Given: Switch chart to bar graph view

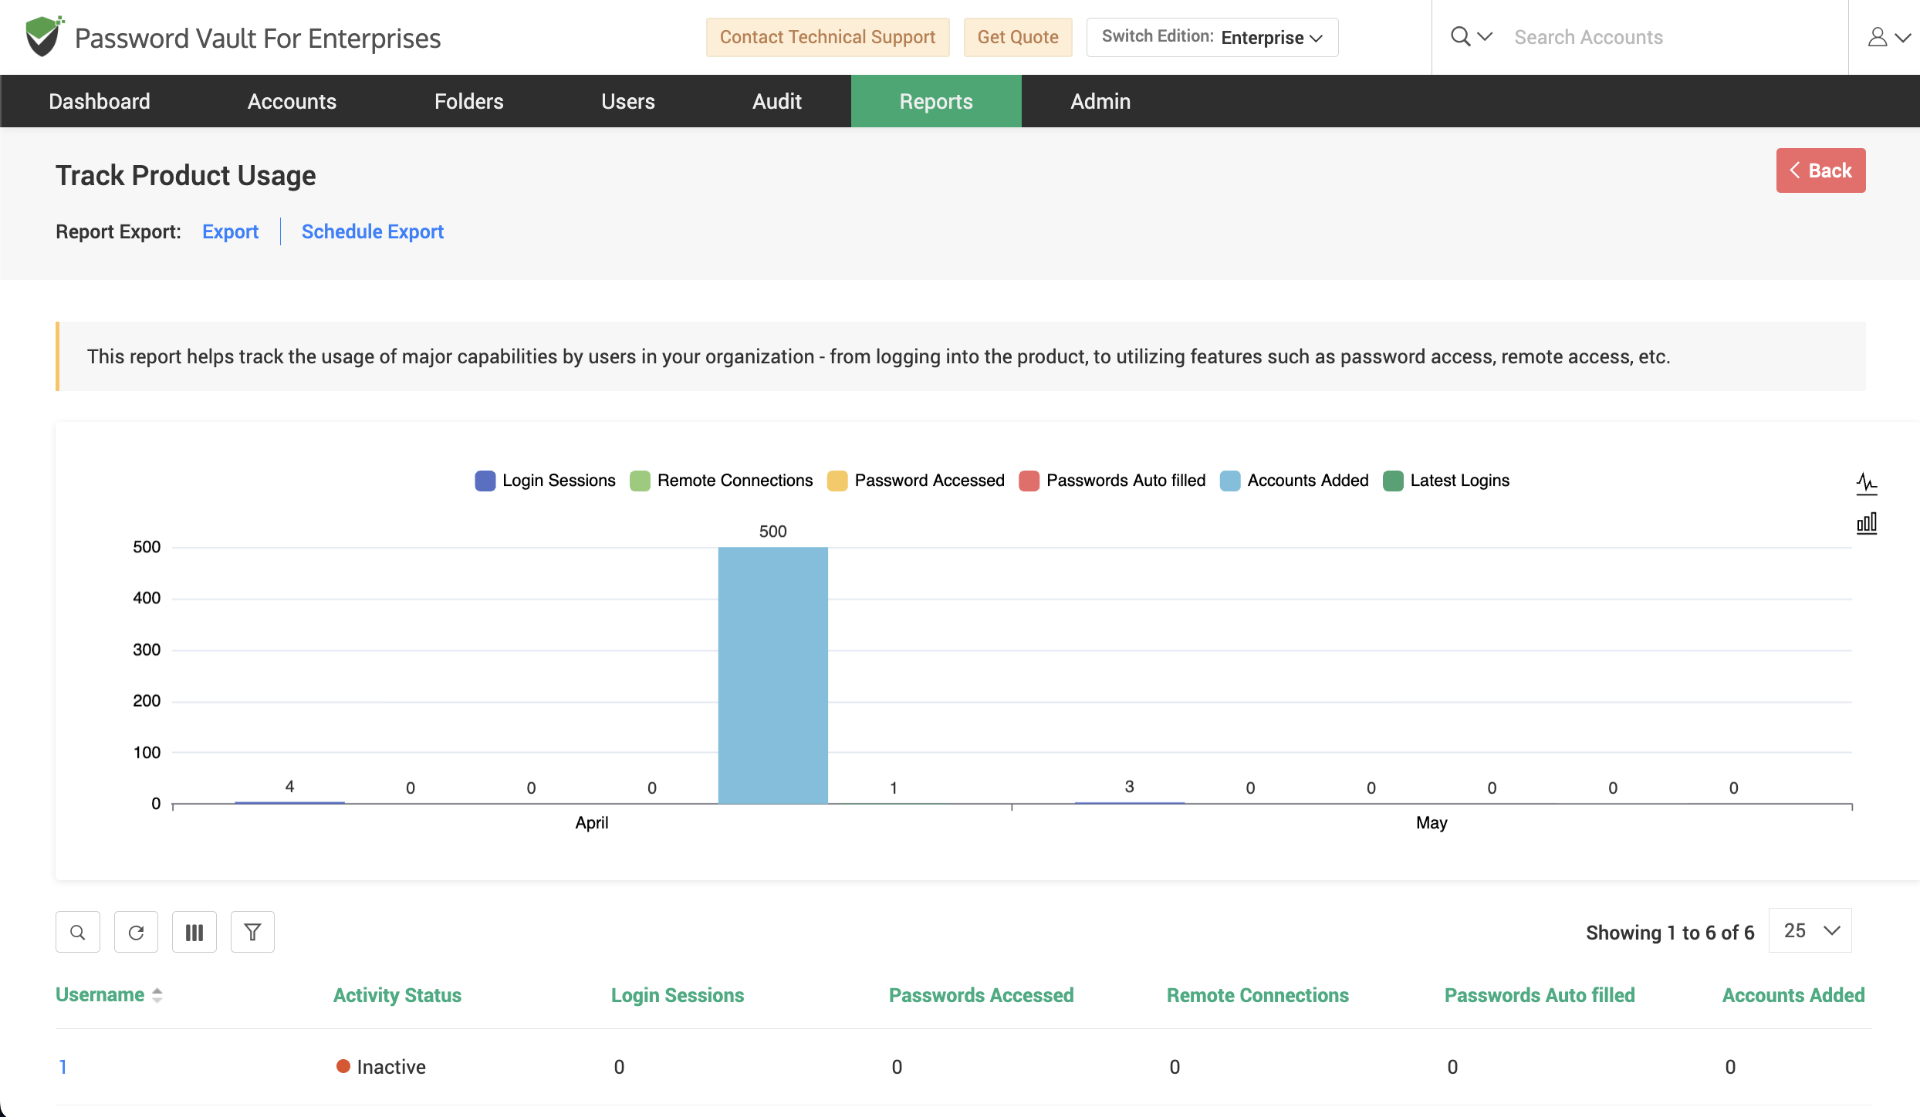Looking at the screenshot, I should tap(1867, 524).
